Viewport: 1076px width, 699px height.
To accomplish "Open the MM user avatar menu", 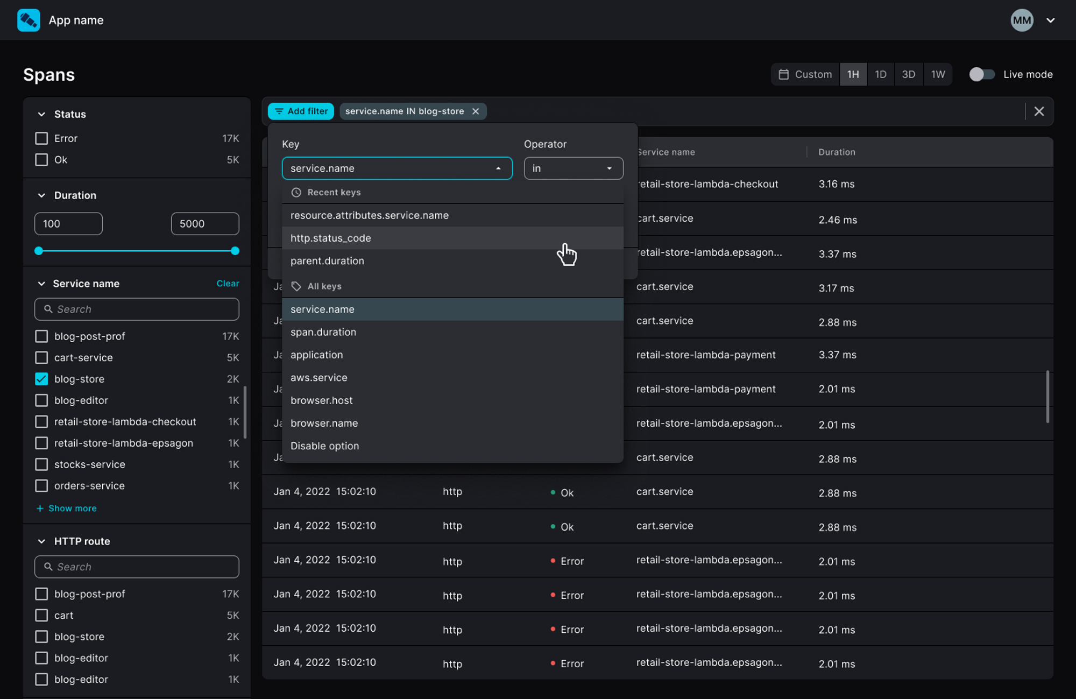I will (x=1022, y=20).
